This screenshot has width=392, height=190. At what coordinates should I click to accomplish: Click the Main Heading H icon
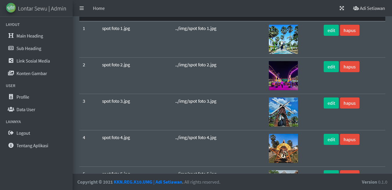(11, 36)
